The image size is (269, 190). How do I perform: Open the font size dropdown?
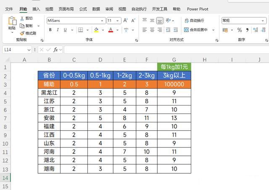click(x=118, y=21)
